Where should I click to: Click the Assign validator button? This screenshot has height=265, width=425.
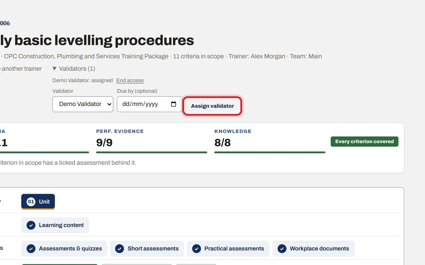coord(212,106)
